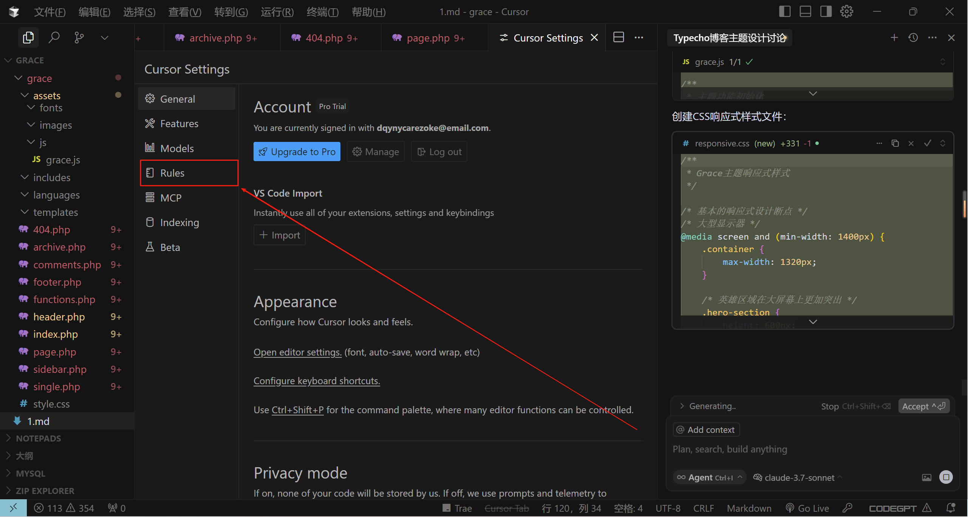This screenshot has width=968, height=517.
Task: Close the chat panel
Action: point(951,37)
